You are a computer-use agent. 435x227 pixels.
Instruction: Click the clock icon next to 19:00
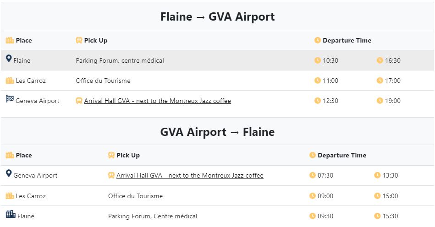tap(380, 101)
